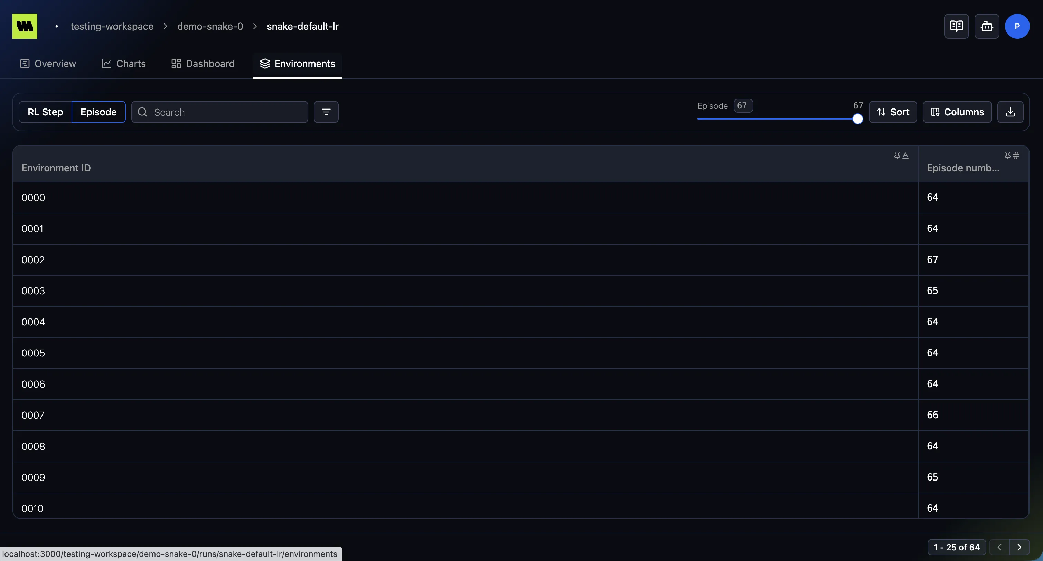Click the yellow-green W&B logo

pyautogui.click(x=25, y=26)
